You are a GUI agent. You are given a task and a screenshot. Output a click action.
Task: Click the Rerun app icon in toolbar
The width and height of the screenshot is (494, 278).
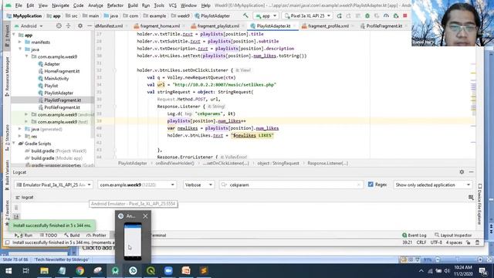point(339,15)
